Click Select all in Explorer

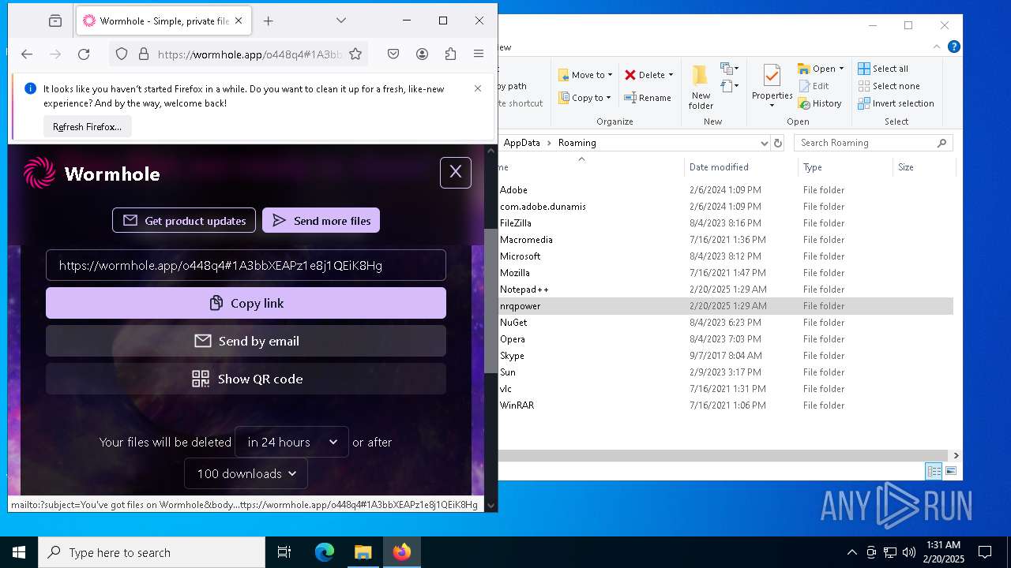pos(883,69)
